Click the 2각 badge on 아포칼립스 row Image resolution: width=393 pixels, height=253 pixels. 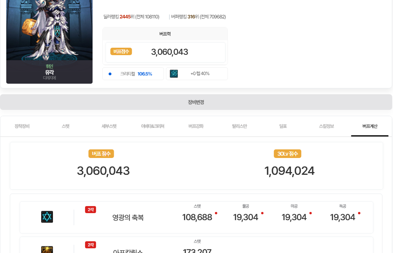point(91,245)
